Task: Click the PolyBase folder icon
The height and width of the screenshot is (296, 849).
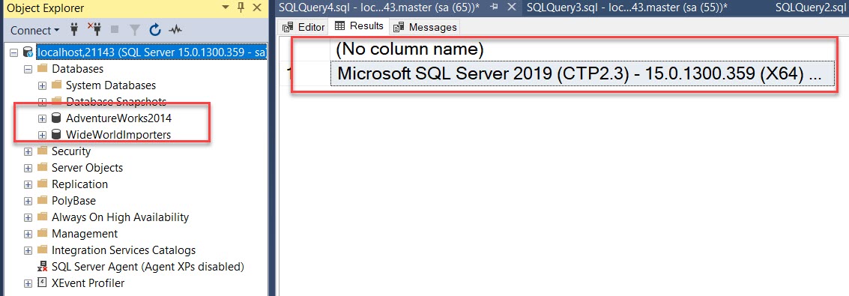Action: coord(42,201)
